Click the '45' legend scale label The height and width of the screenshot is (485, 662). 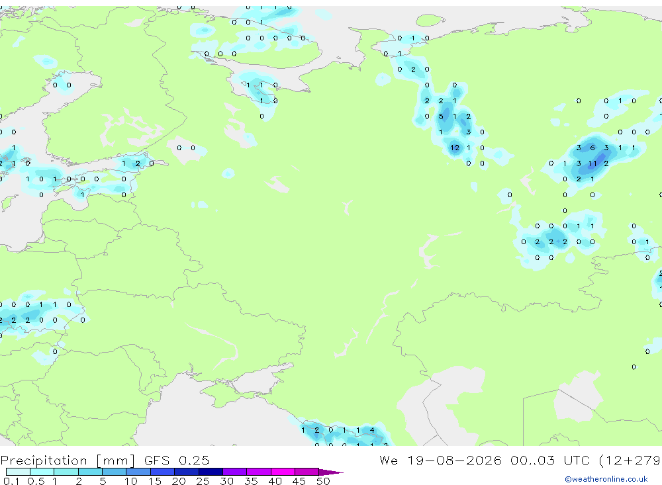[x=299, y=481]
